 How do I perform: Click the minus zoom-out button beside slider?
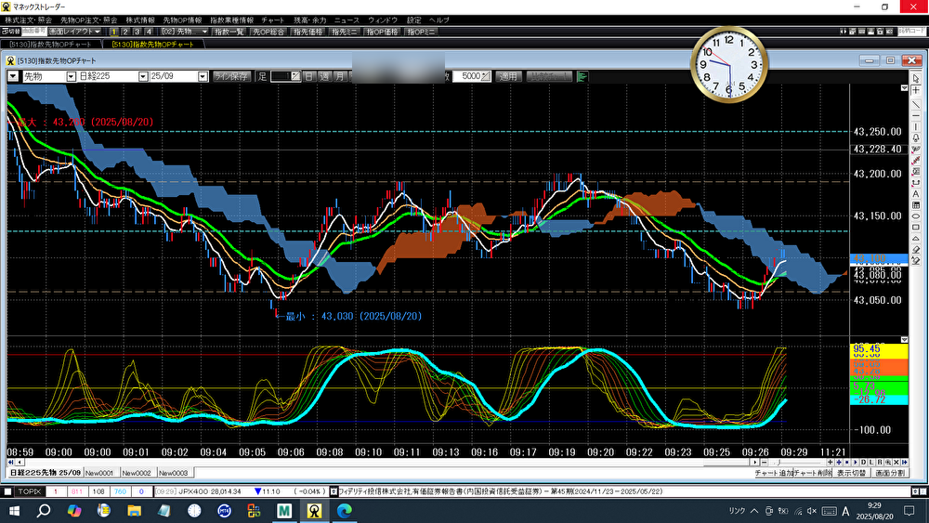click(765, 462)
